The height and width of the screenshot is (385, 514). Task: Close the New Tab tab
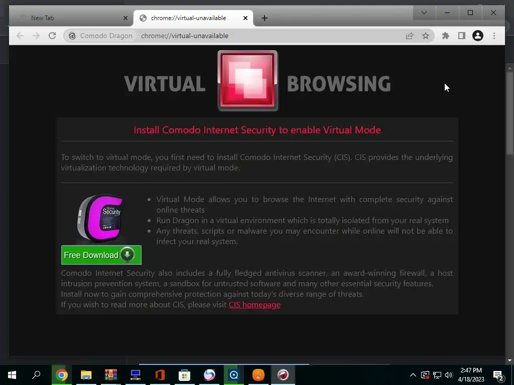125,18
